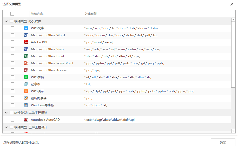This screenshot has width=238, height=149.
Task: Click the Microsoft Office Visio name
Action: click(x=47, y=49)
